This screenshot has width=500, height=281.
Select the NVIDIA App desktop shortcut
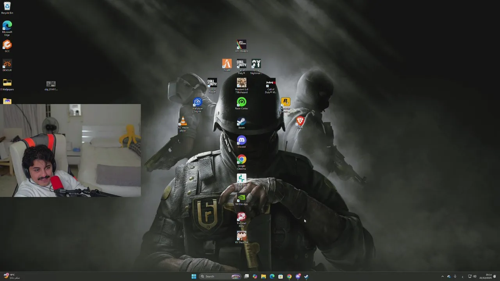[x=241, y=199]
